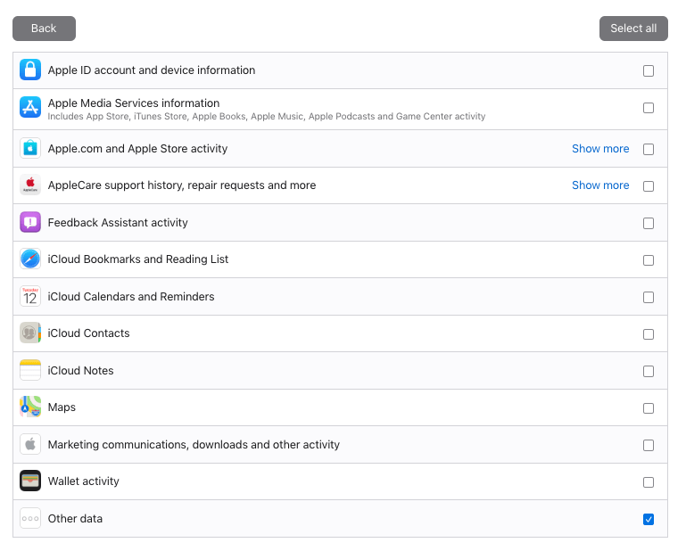Viewport: 686px width, 551px height.
Task: Uncheck the Other data checkbox
Action: (649, 519)
